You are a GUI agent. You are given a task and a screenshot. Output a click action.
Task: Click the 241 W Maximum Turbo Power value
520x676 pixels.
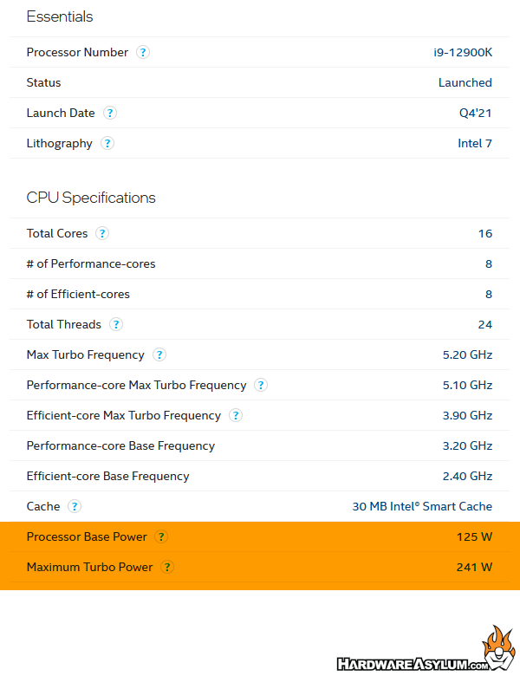[474, 567]
